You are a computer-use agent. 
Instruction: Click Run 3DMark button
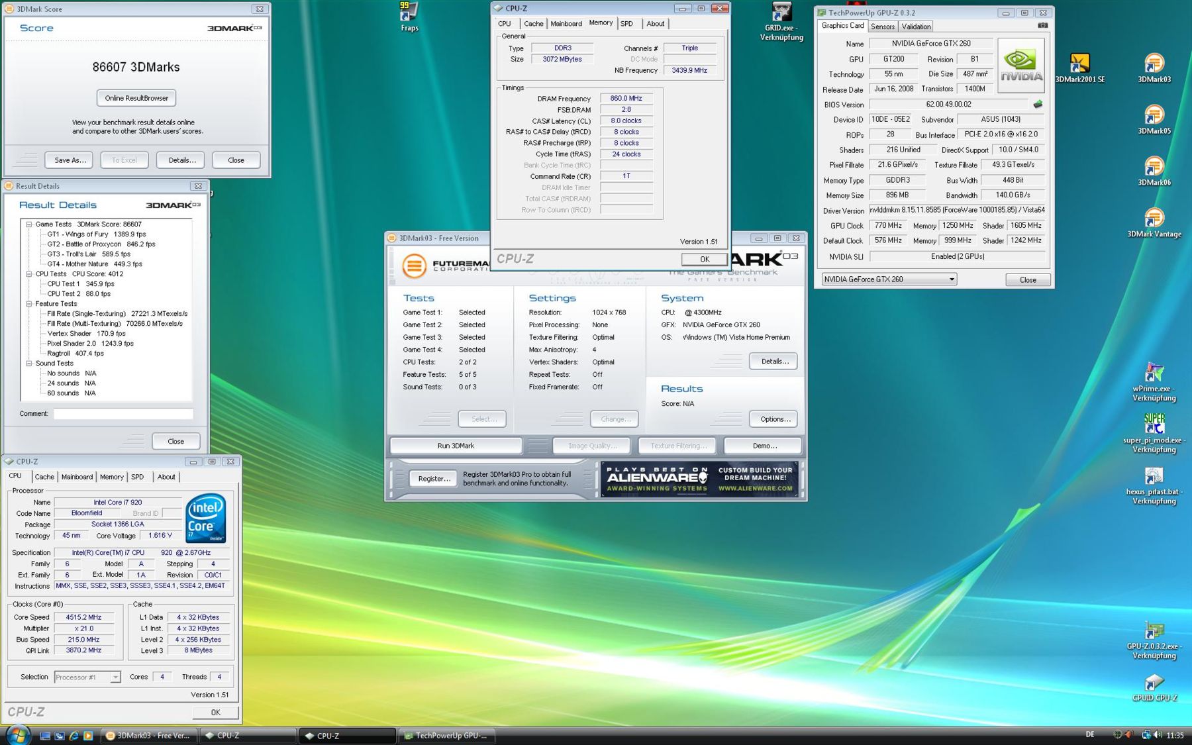[x=456, y=446]
